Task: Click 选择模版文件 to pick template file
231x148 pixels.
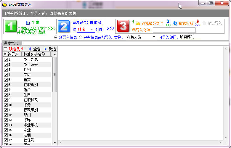Action: (152, 23)
